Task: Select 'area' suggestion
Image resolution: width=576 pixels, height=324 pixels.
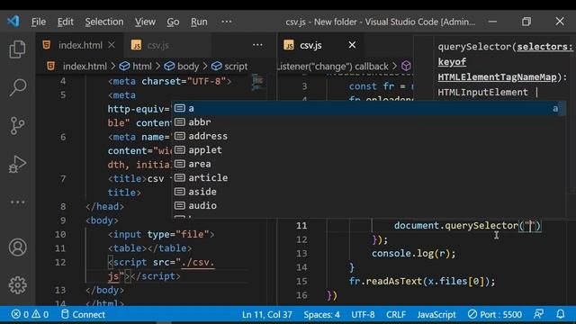Action: (x=368, y=164)
